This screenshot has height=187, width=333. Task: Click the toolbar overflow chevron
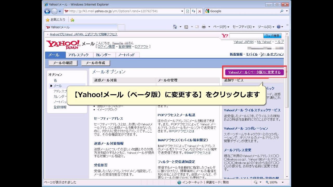click(287, 25)
